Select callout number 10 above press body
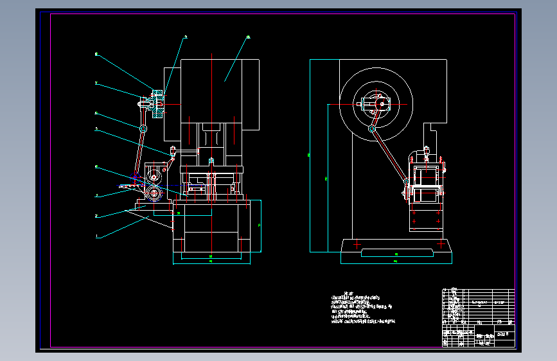This screenshot has width=557, height=361. 248,37
